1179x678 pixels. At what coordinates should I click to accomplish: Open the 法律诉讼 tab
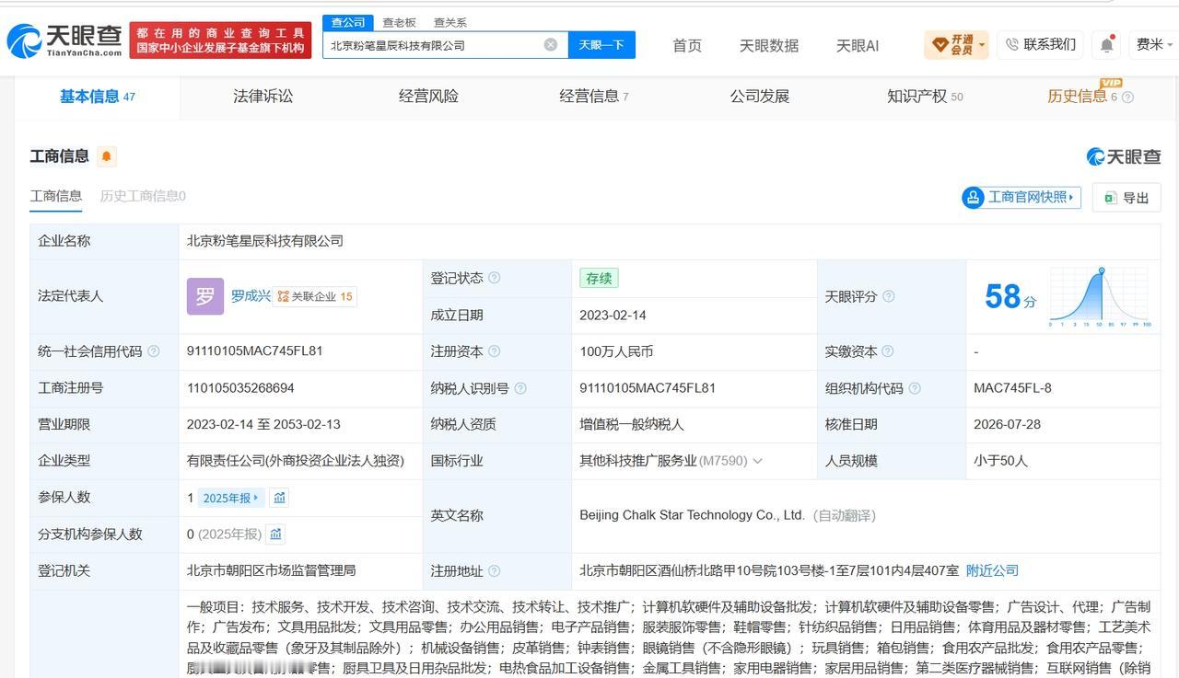263,96
